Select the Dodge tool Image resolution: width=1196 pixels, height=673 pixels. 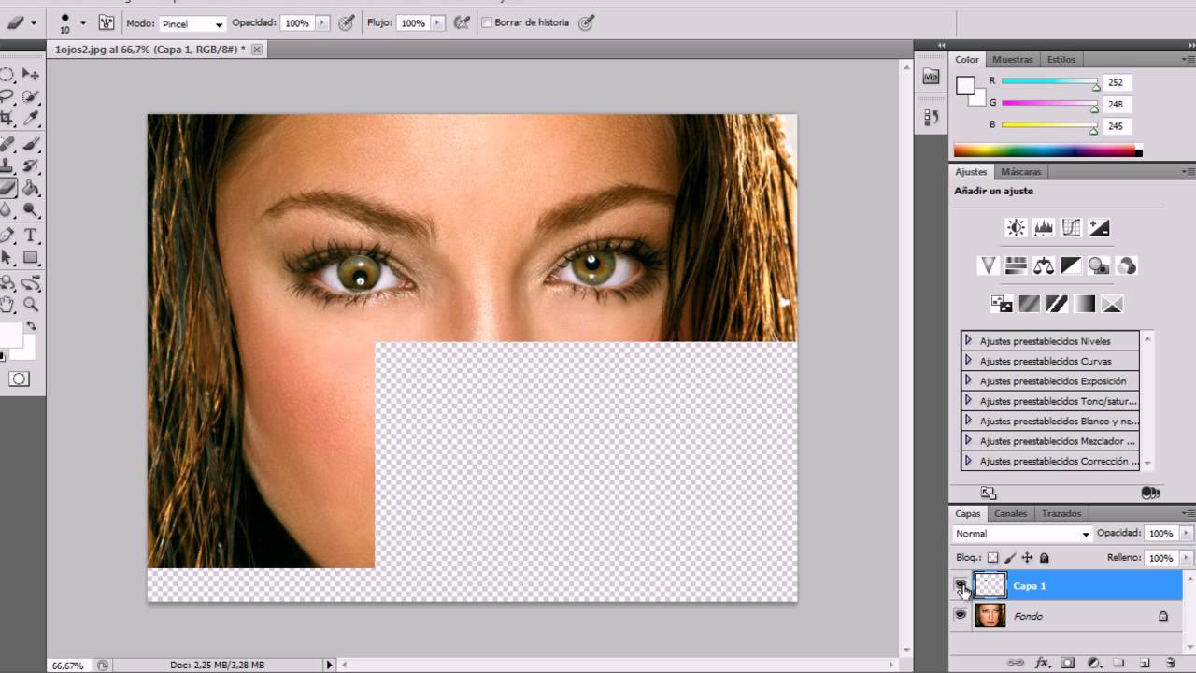tap(31, 210)
